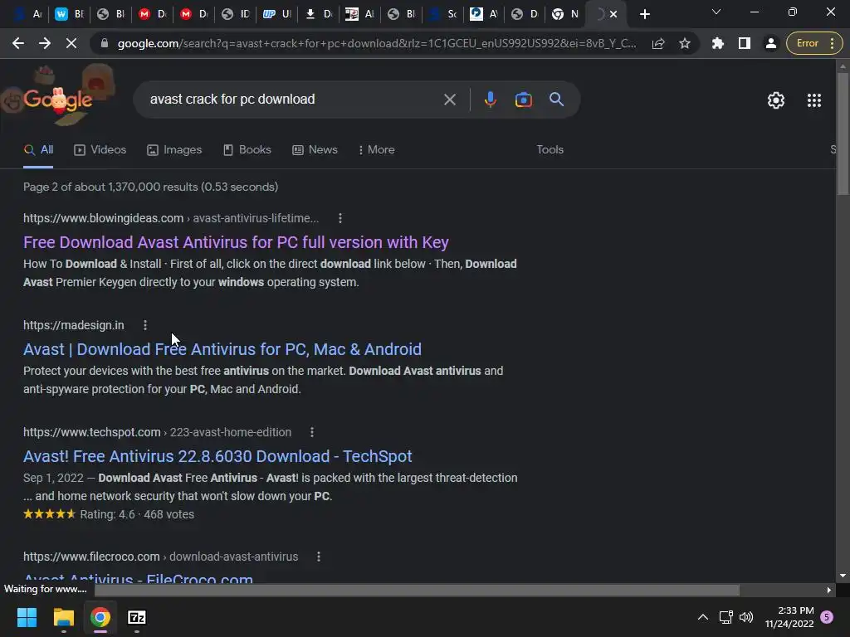Open the tab search dropdown arrow
Image resolution: width=850 pixels, height=637 pixels.
716,12
